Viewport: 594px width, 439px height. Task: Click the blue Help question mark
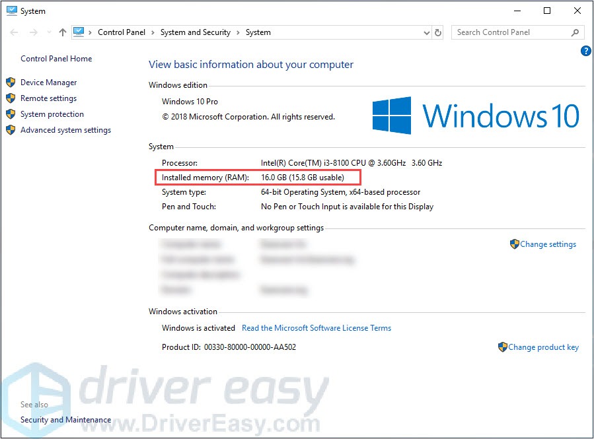(x=585, y=51)
